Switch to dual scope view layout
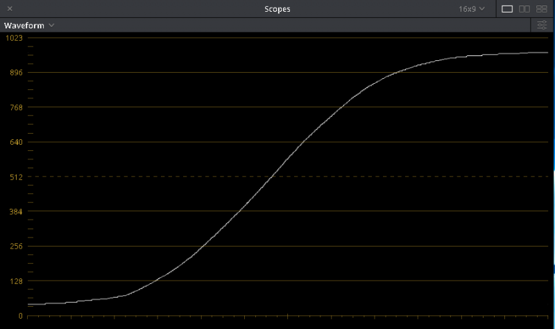The image size is (555, 329). 524,9
